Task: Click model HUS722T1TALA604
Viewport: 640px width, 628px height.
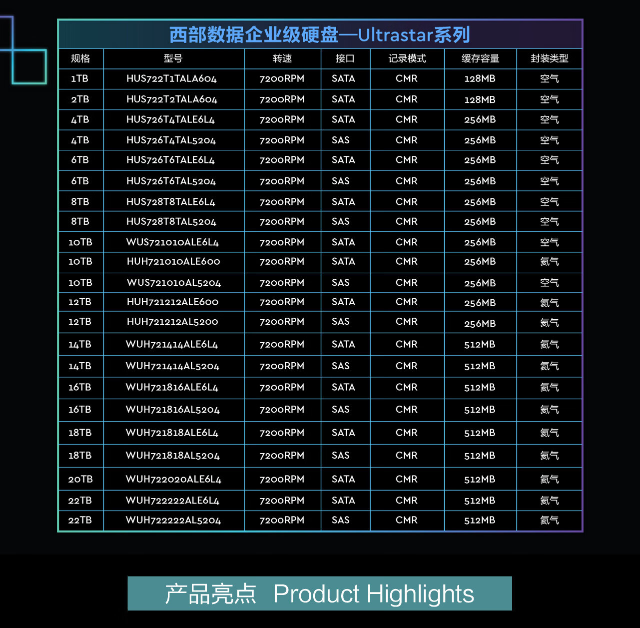Action: click(x=171, y=78)
